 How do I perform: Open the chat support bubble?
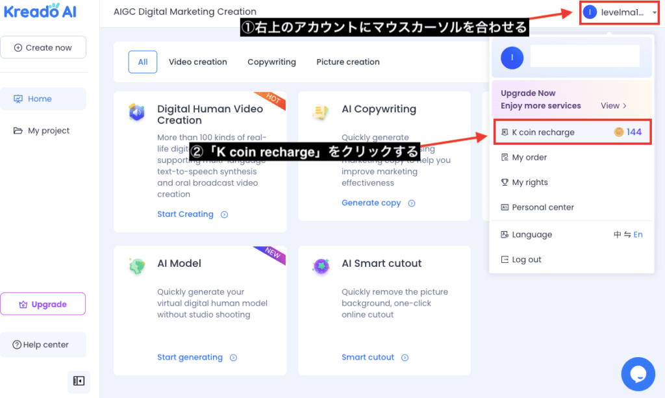pyautogui.click(x=638, y=374)
